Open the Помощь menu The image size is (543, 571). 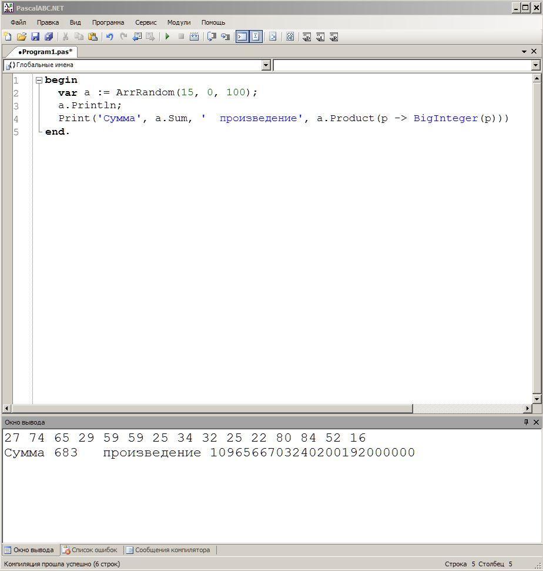[x=213, y=22]
